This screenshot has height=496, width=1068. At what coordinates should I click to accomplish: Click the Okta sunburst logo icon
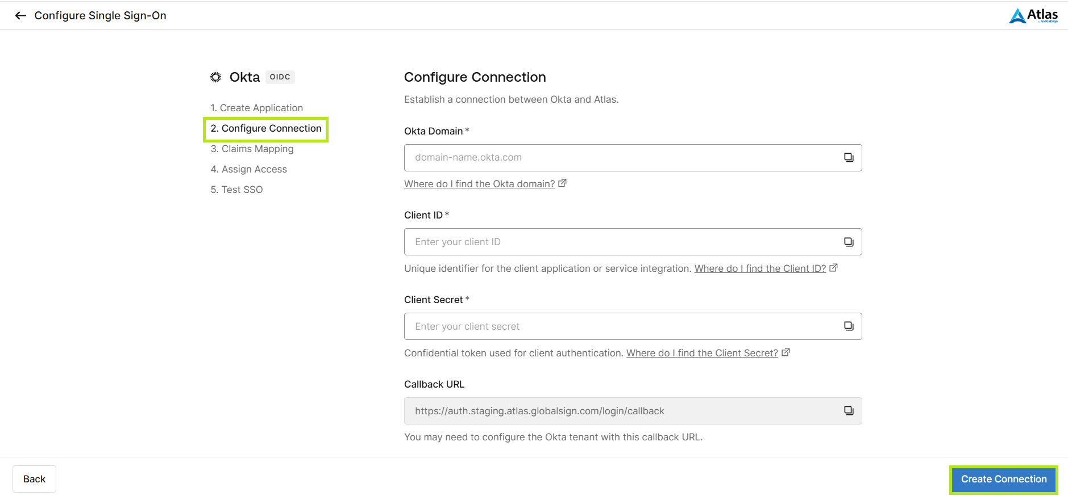215,77
